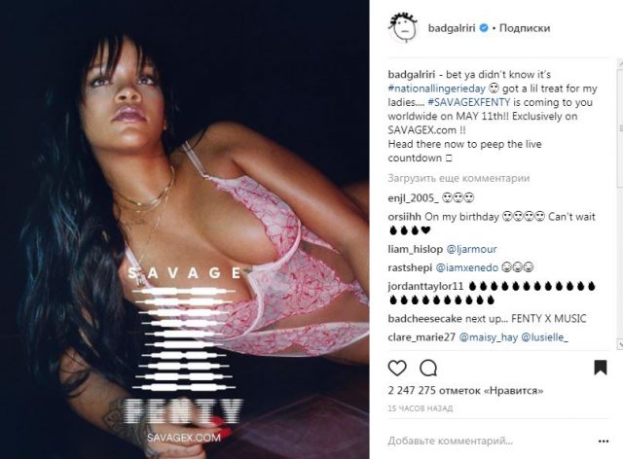
Task: Click the post photo thumbnail
Action: tap(185, 229)
